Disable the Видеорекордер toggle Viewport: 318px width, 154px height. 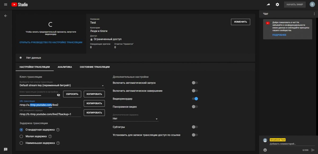(x=195, y=99)
